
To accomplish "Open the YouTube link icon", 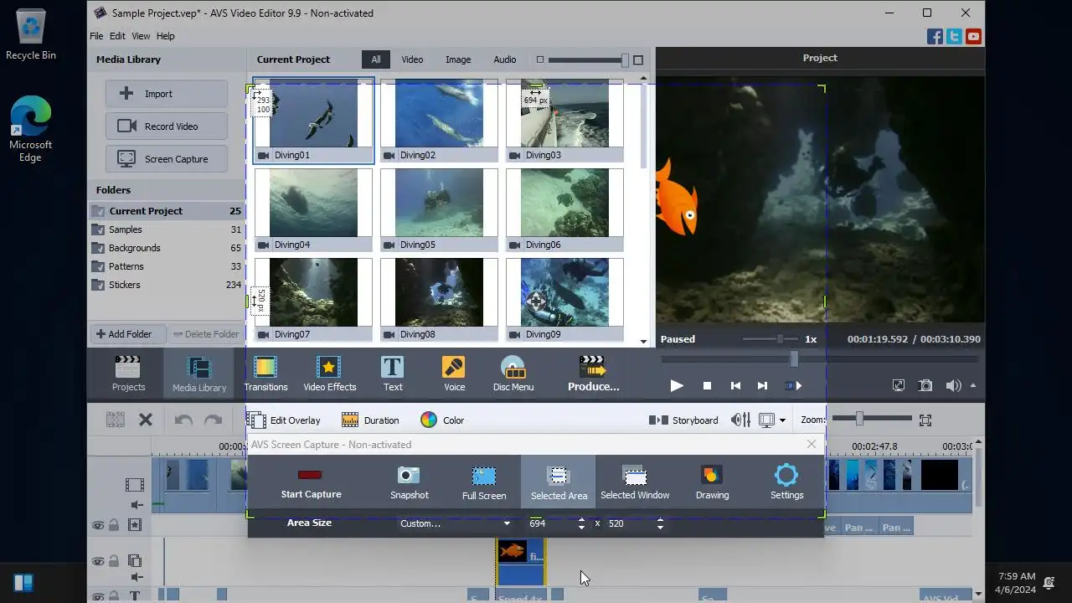I will coord(973,37).
